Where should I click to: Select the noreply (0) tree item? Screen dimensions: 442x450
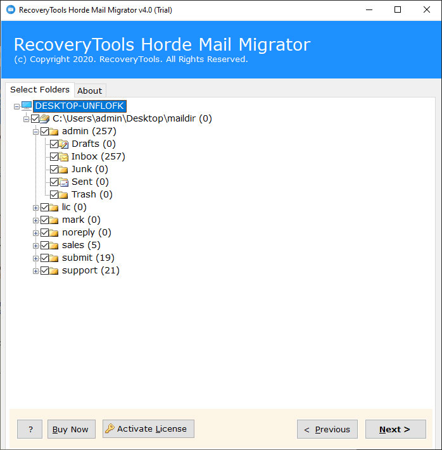[x=86, y=232]
